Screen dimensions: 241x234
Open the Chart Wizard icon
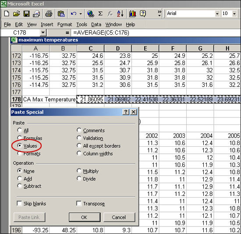(x=132, y=14)
